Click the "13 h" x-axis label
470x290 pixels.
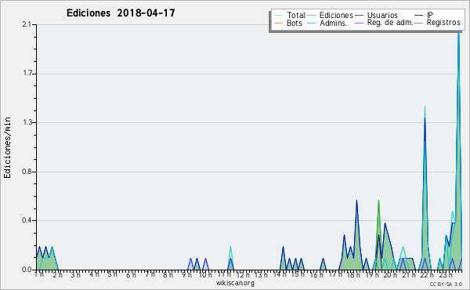click(x=261, y=274)
